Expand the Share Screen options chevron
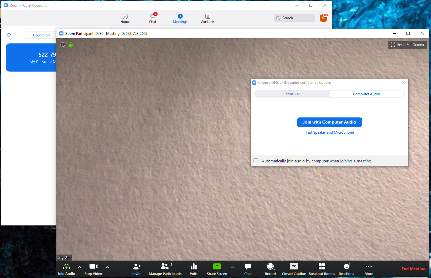 point(233,267)
